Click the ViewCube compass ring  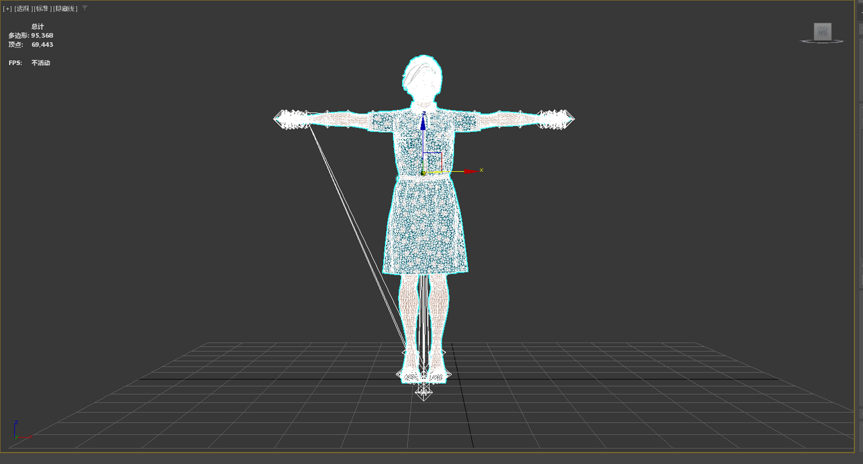[x=822, y=41]
